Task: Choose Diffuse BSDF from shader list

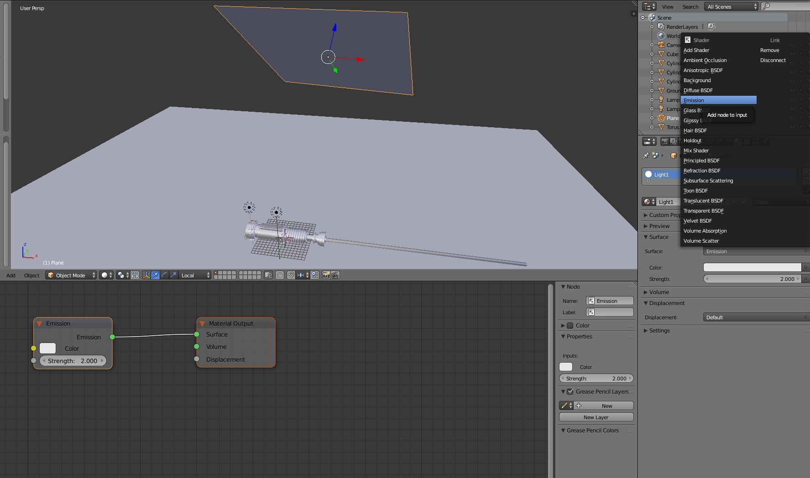Action: [719, 90]
